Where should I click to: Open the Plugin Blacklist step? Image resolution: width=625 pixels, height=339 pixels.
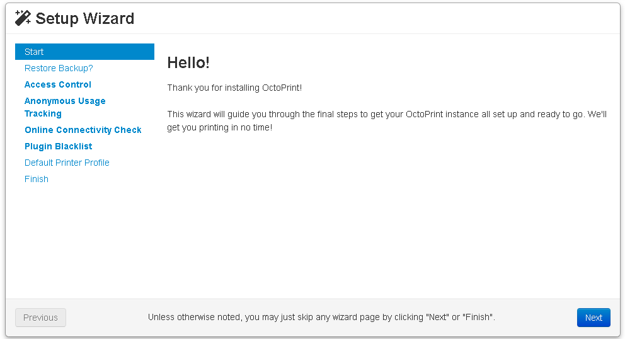point(58,146)
